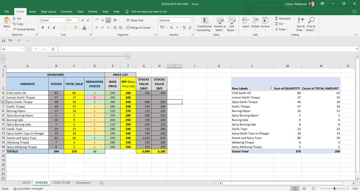360x191 pixels.
Task: Apply the red font color
Action: 84,28
